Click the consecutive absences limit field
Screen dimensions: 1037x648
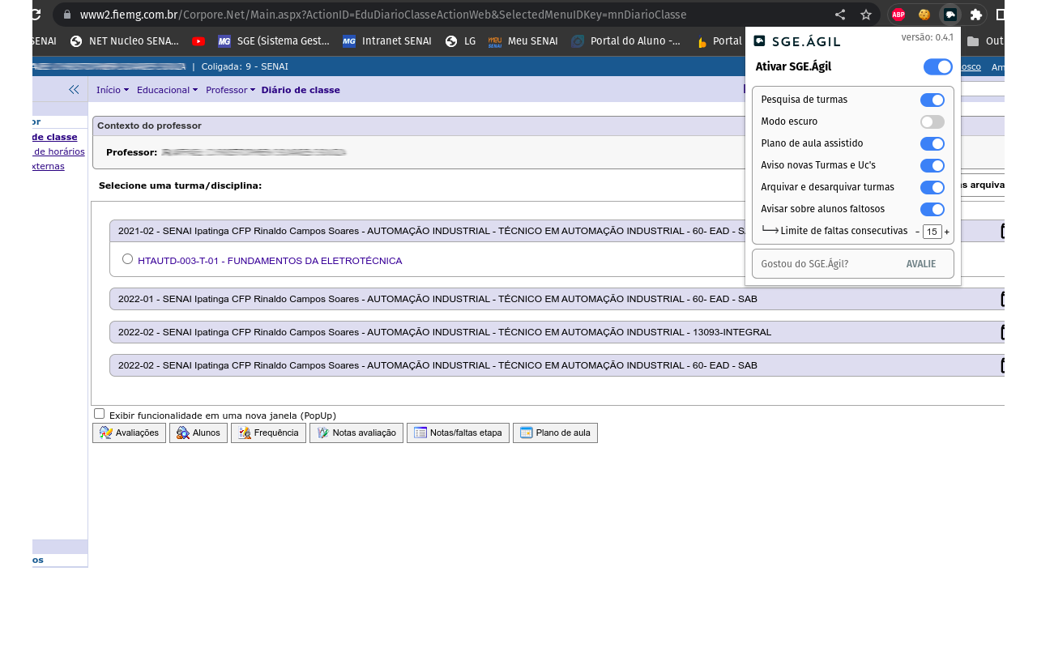pos(932,232)
